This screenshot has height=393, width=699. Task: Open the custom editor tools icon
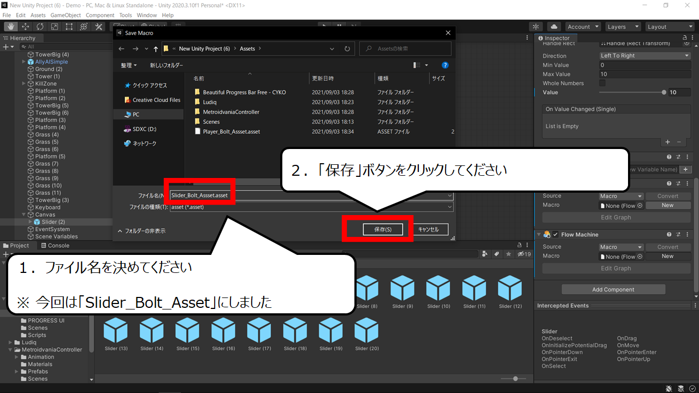point(99,27)
